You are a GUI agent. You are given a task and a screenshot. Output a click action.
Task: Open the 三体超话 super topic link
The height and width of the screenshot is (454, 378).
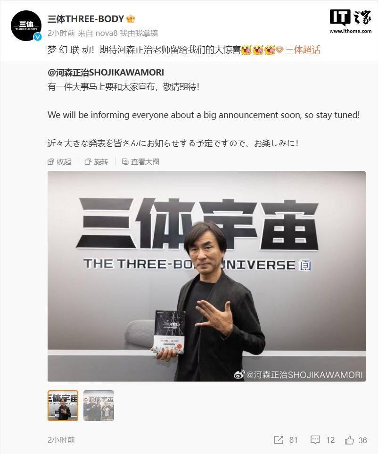tap(303, 50)
